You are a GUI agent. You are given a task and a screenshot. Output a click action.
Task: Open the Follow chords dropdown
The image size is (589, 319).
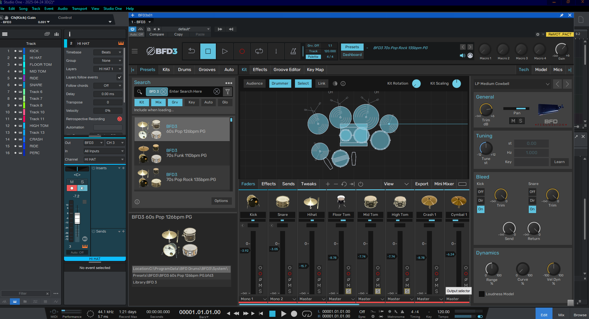[108, 86]
